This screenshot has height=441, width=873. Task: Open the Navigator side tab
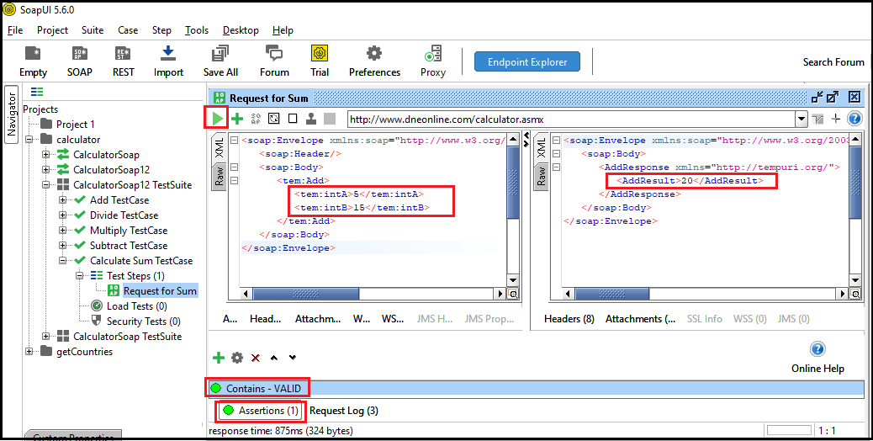pyautogui.click(x=12, y=114)
